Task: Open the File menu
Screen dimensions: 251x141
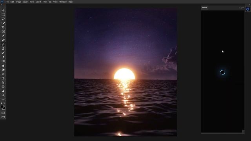Action: [7, 2]
